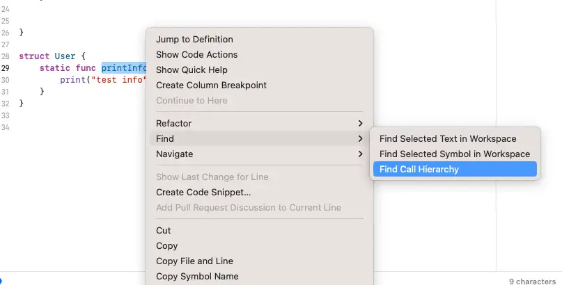Click the blue breakpoint toggle icon at bottom-left
This screenshot has height=285, width=562.
(x=1, y=281)
